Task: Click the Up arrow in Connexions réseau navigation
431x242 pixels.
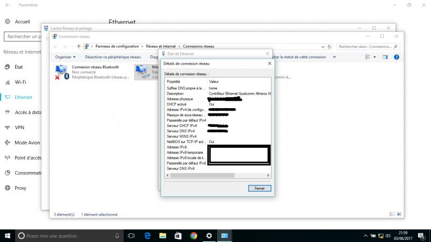Action: pos(79,47)
